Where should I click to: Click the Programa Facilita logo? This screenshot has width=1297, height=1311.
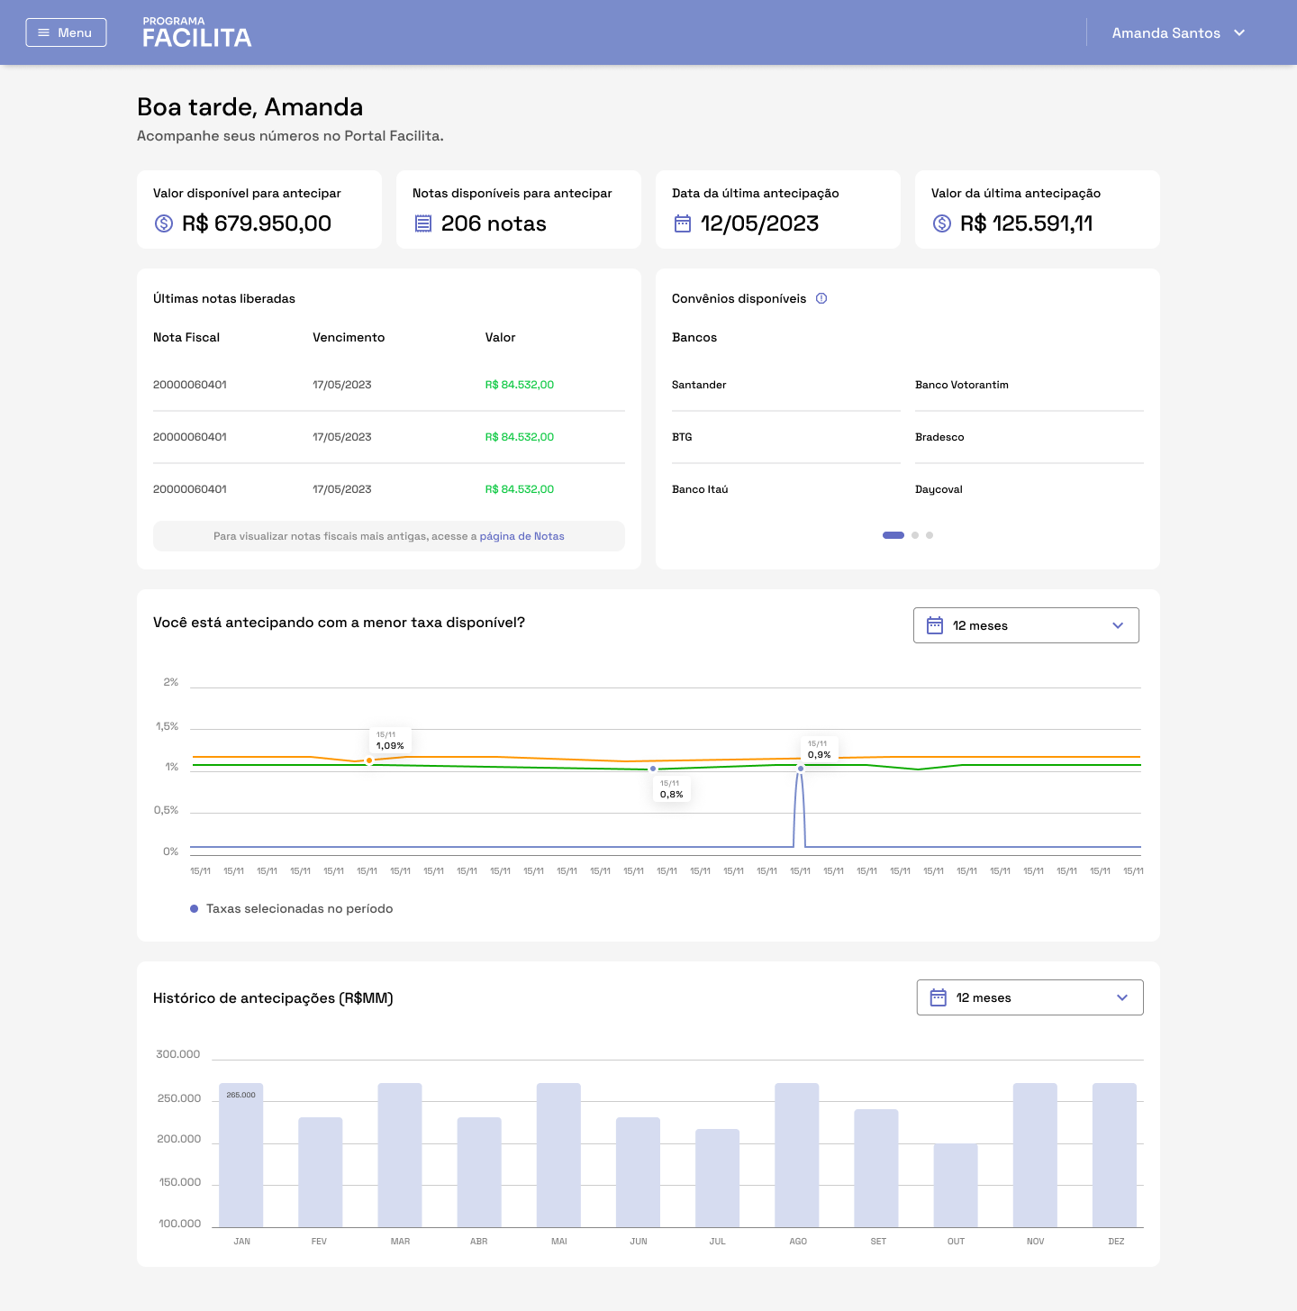(x=196, y=32)
